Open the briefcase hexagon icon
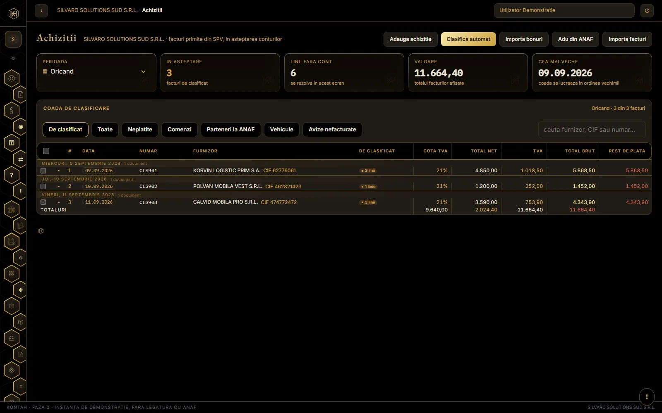662x413 pixels. click(12, 338)
